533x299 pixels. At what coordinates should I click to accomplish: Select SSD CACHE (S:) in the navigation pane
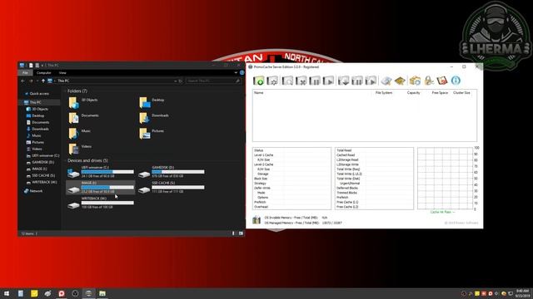pyautogui.click(x=43, y=175)
